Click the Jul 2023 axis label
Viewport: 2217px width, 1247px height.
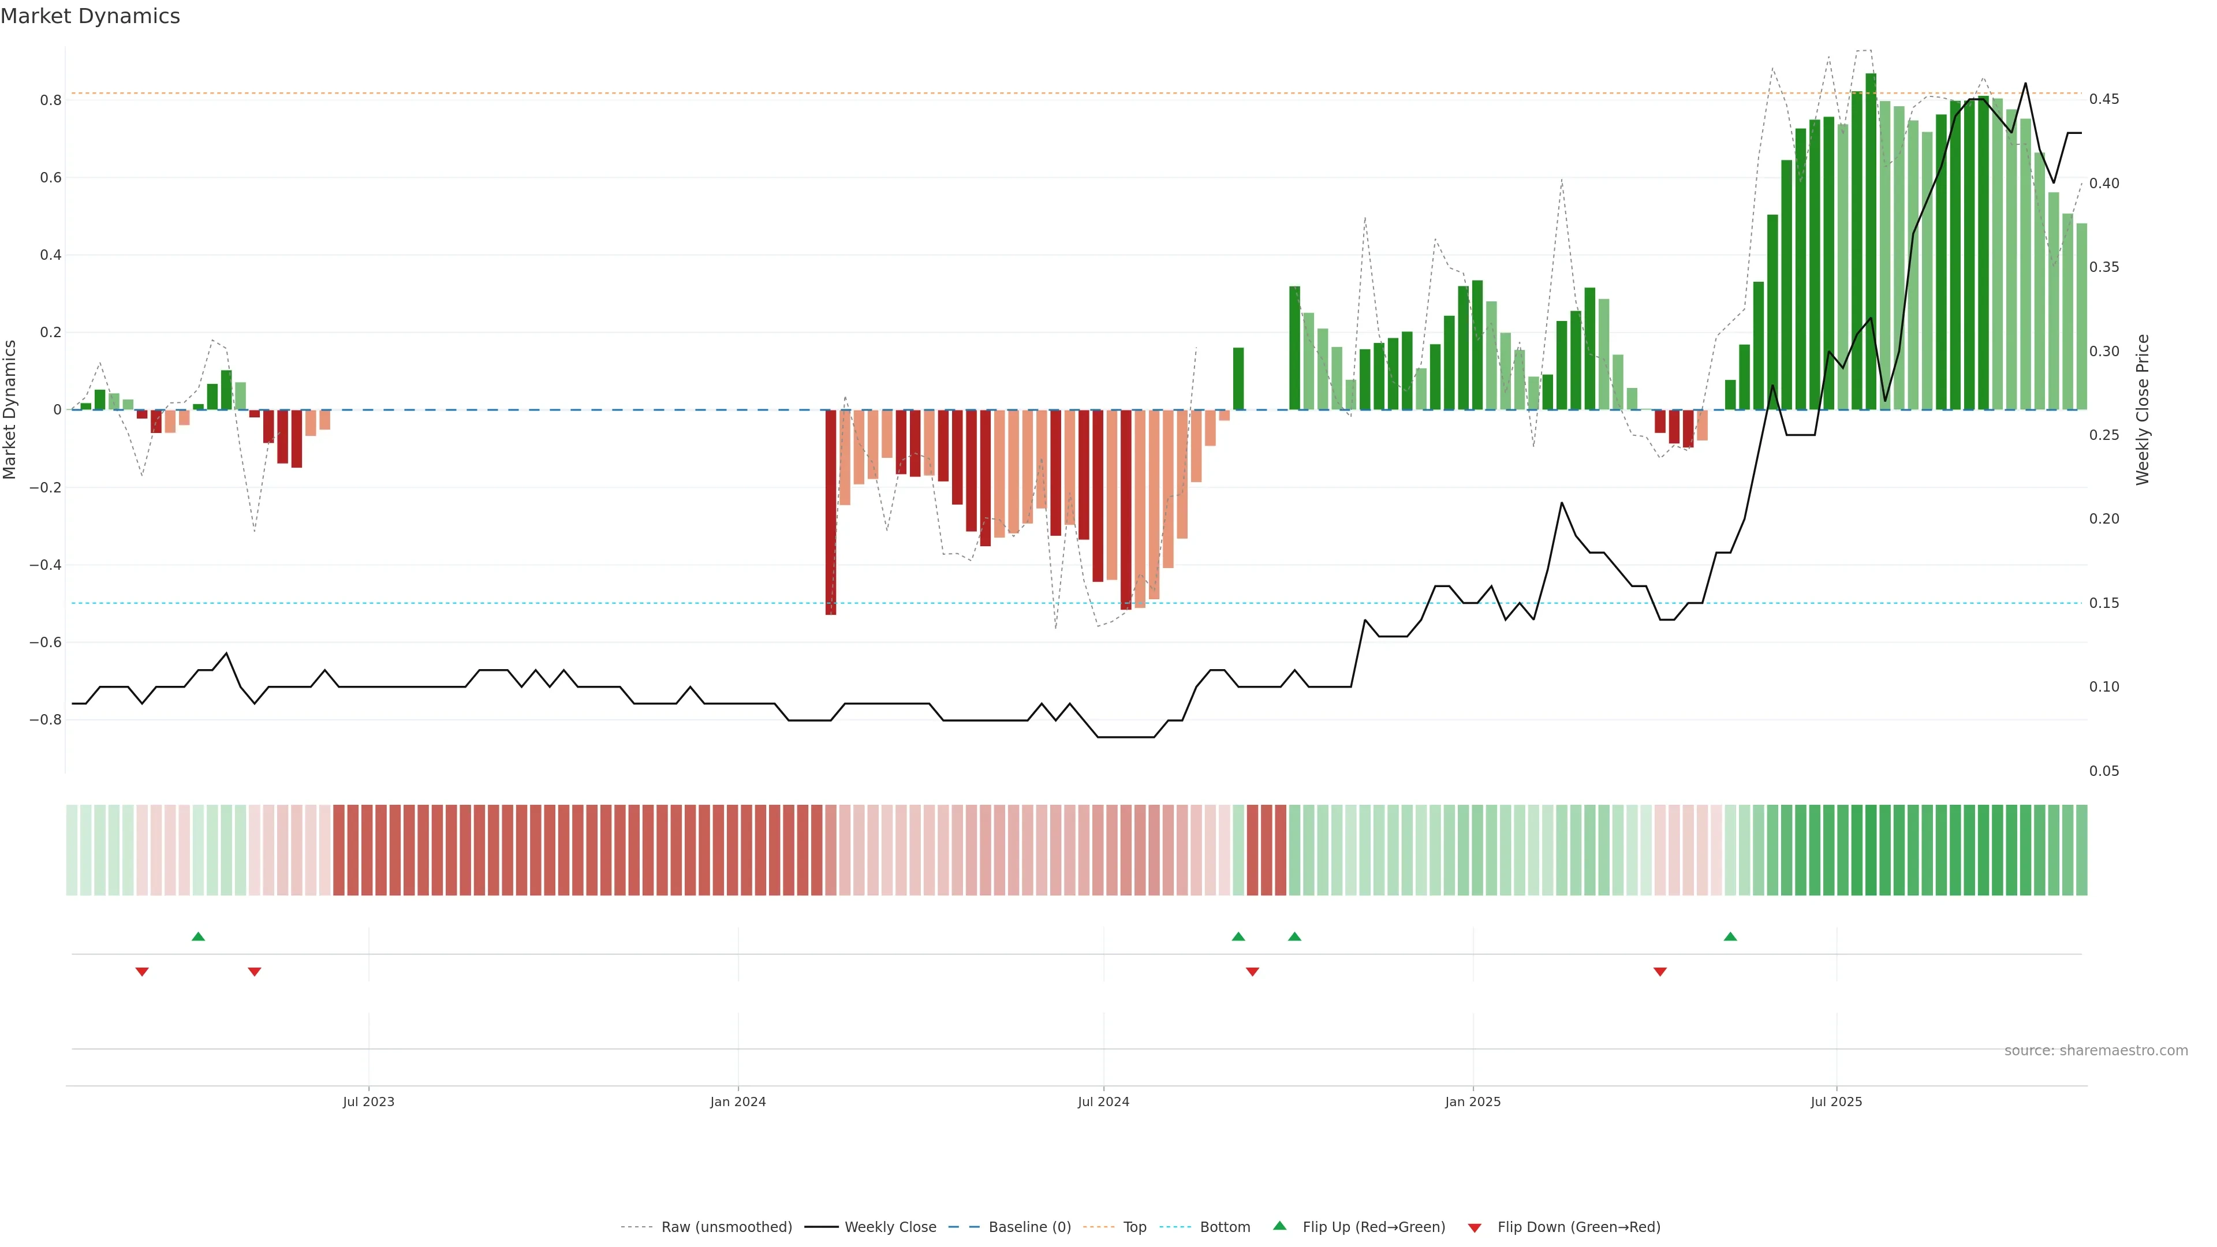point(368,1102)
